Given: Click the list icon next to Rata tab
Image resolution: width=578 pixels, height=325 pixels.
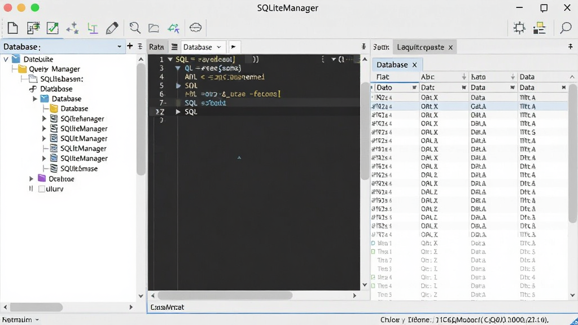Looking at the screenshot, I should tap(174, 47).
